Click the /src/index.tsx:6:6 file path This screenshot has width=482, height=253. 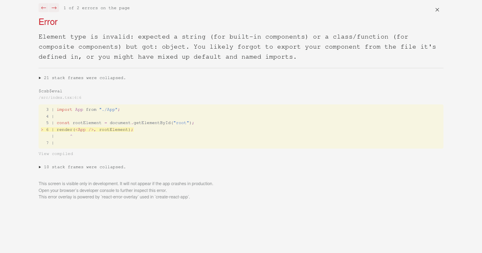click(60, 97)
